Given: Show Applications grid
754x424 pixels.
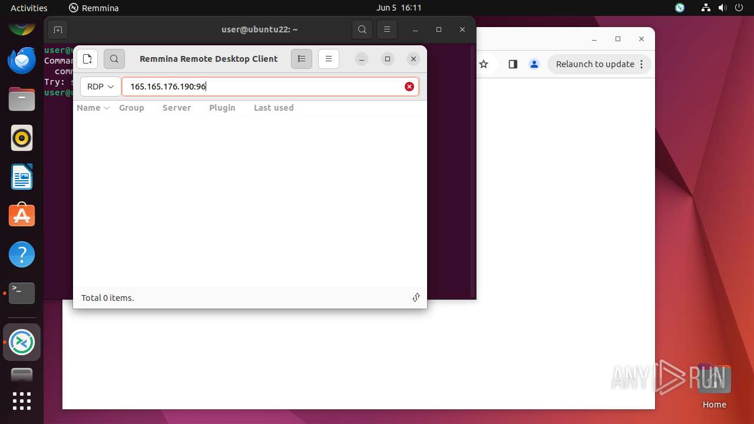Looking at the screenshot, I should pos(22,401).
